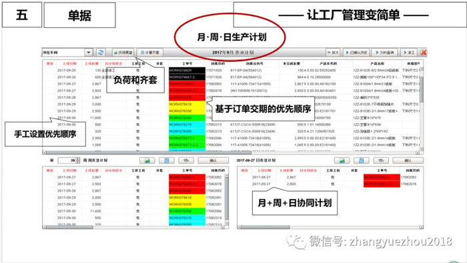Click the 未完成数量 column header
The height and width of the screenshot is (263, 467).
pyautogui.click(x=292, y=64)
